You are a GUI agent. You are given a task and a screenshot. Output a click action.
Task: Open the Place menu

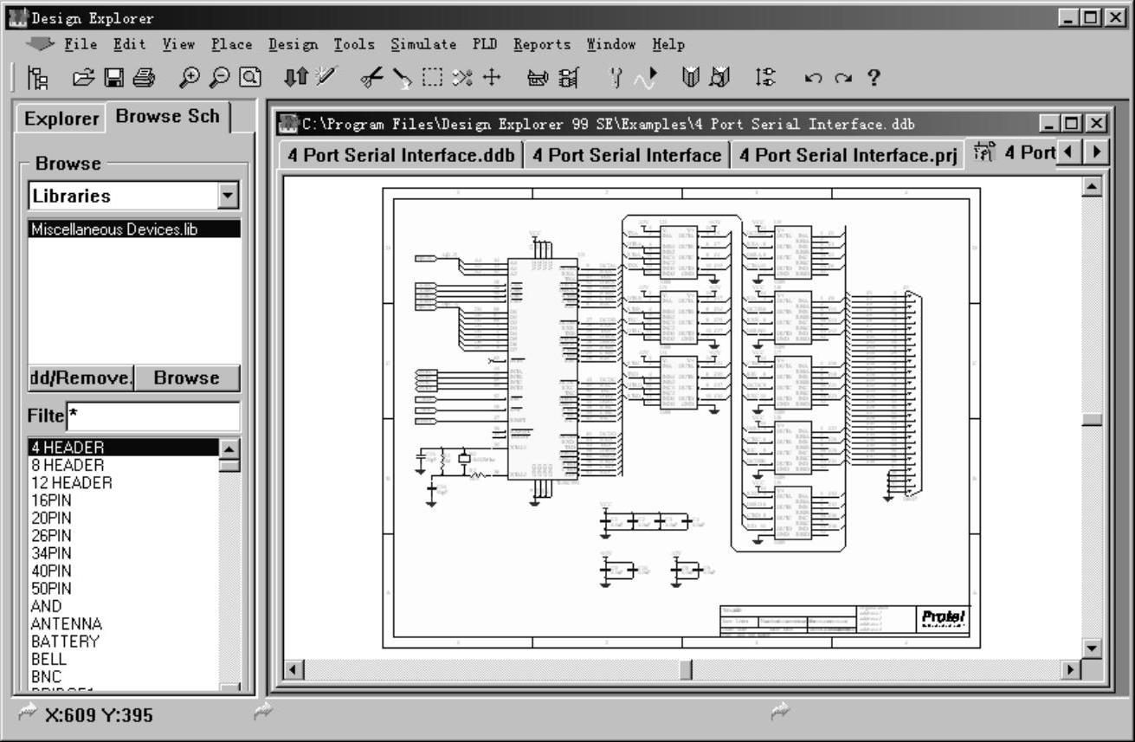[x=232, y=44]
